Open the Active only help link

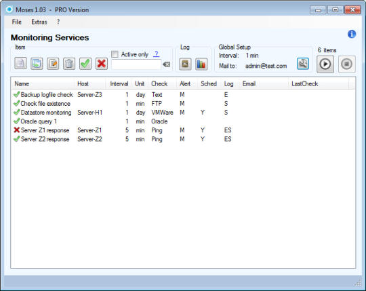156,54
